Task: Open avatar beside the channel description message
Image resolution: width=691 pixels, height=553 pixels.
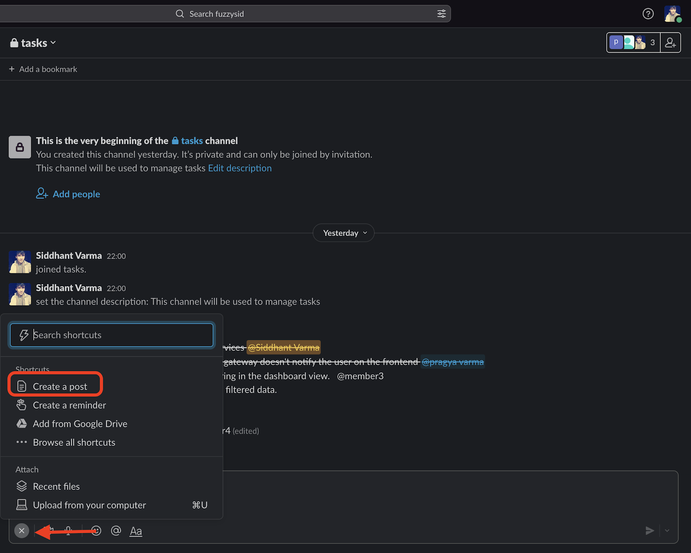Action: pyautogui.click(x=20, y=294)
